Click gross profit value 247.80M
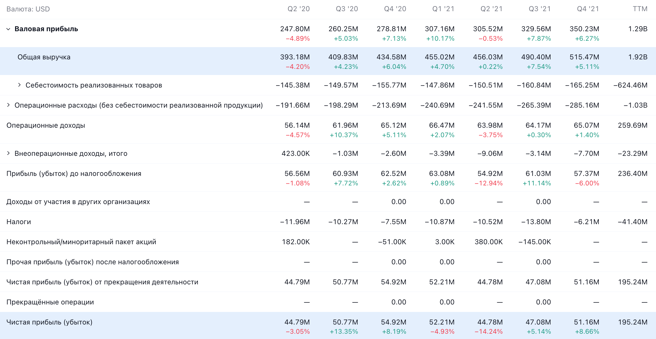The height and width of the screenshot is (339, 656). 295,29
